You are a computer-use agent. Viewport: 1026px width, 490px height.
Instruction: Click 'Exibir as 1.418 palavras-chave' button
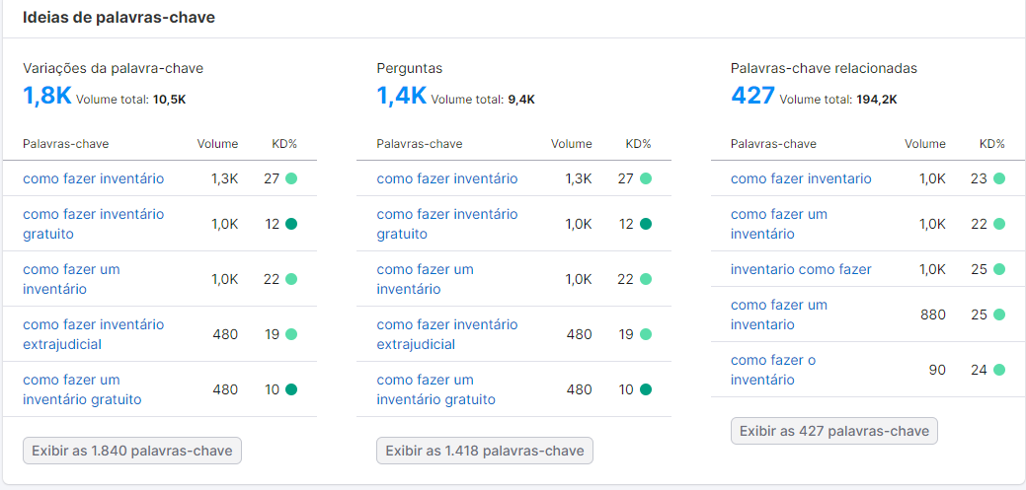coord(485,451)
